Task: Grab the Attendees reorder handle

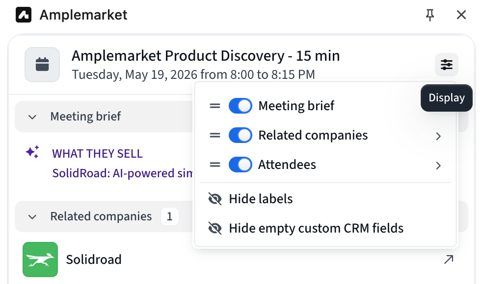Action: point(215,165)
